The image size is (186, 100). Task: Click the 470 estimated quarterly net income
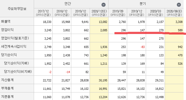(180, 55)
